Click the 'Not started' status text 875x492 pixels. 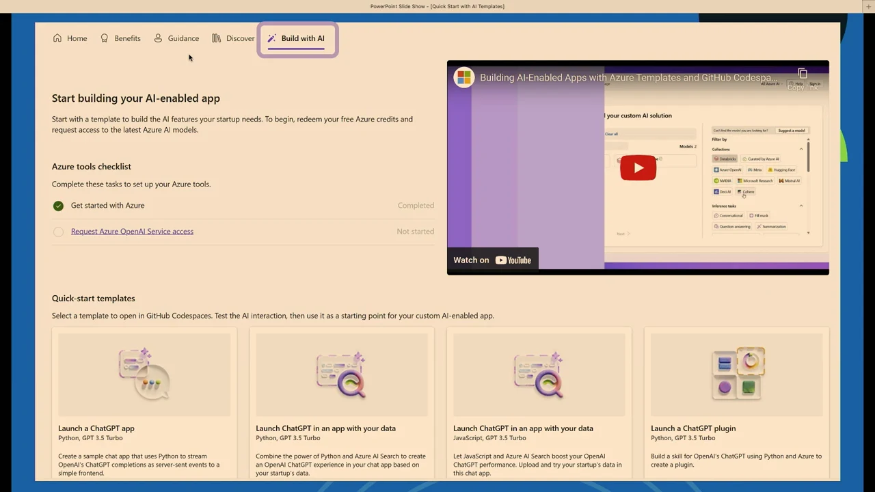[x=415, y=232]
